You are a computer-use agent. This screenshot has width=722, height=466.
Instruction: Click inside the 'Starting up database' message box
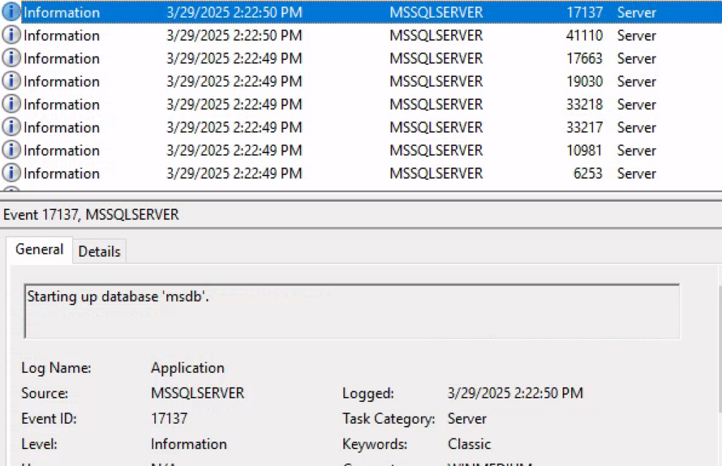pyautogui.click(x=353, y=312)
